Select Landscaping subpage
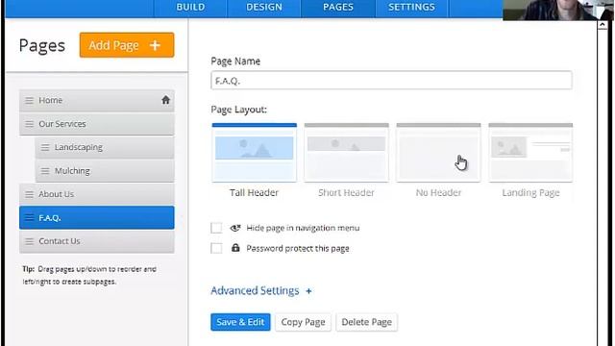615x346 pixels. [105, 147]
